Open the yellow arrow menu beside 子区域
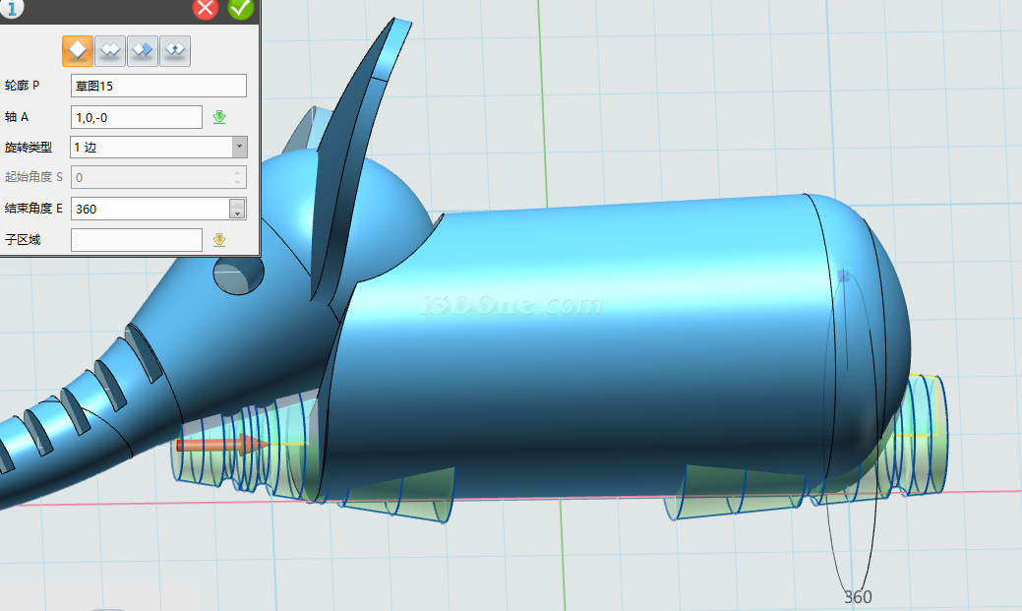 219,239
